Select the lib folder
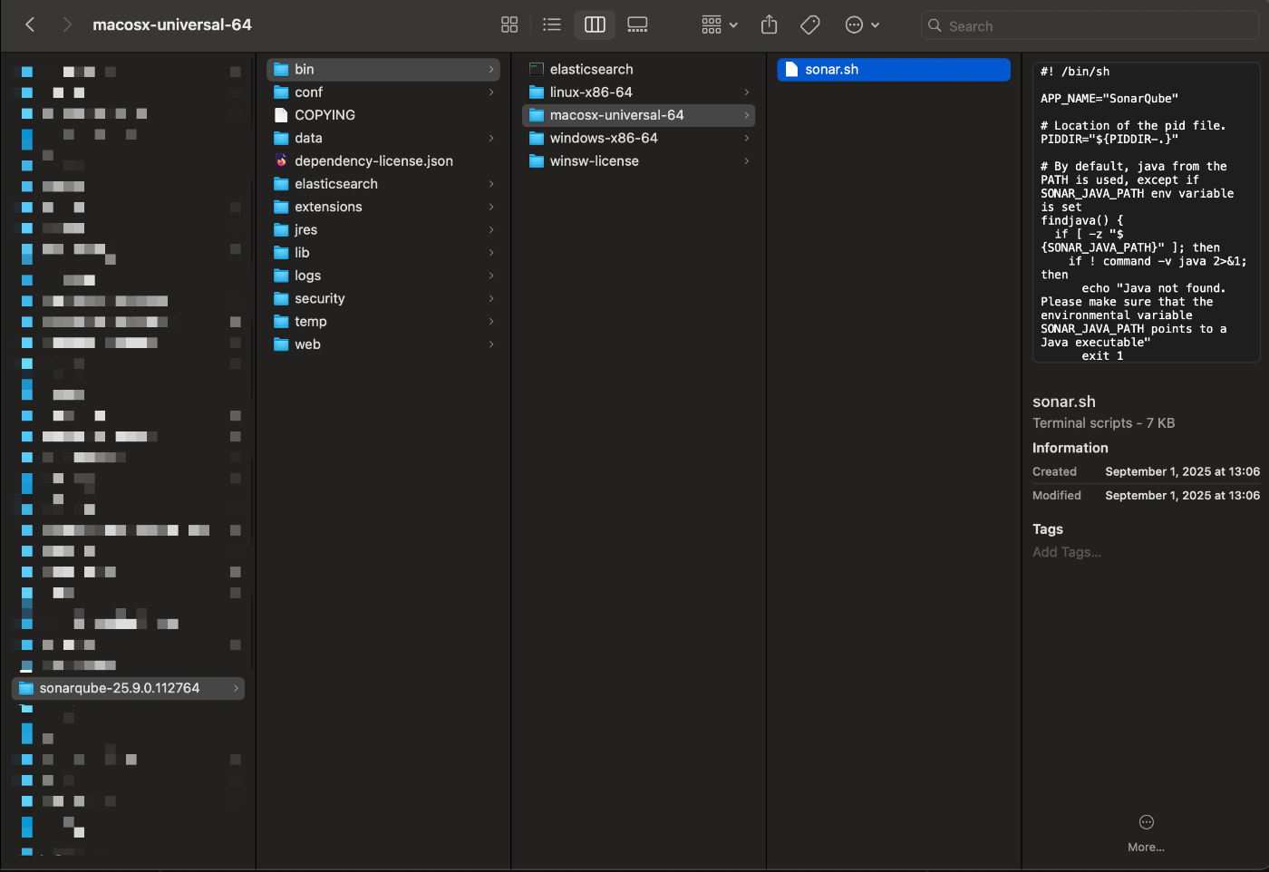Image resolution: width=1269 pixels, height=872 pixels. click(383, 253)
